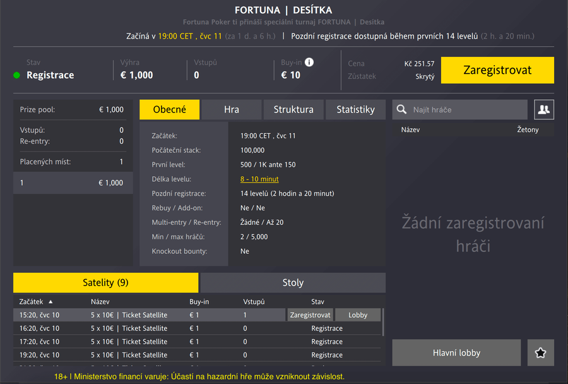The height and width of the screenshot is (384, 568).
Task: Click the 100,000 starting stack value
Action: tap(252, 150)
